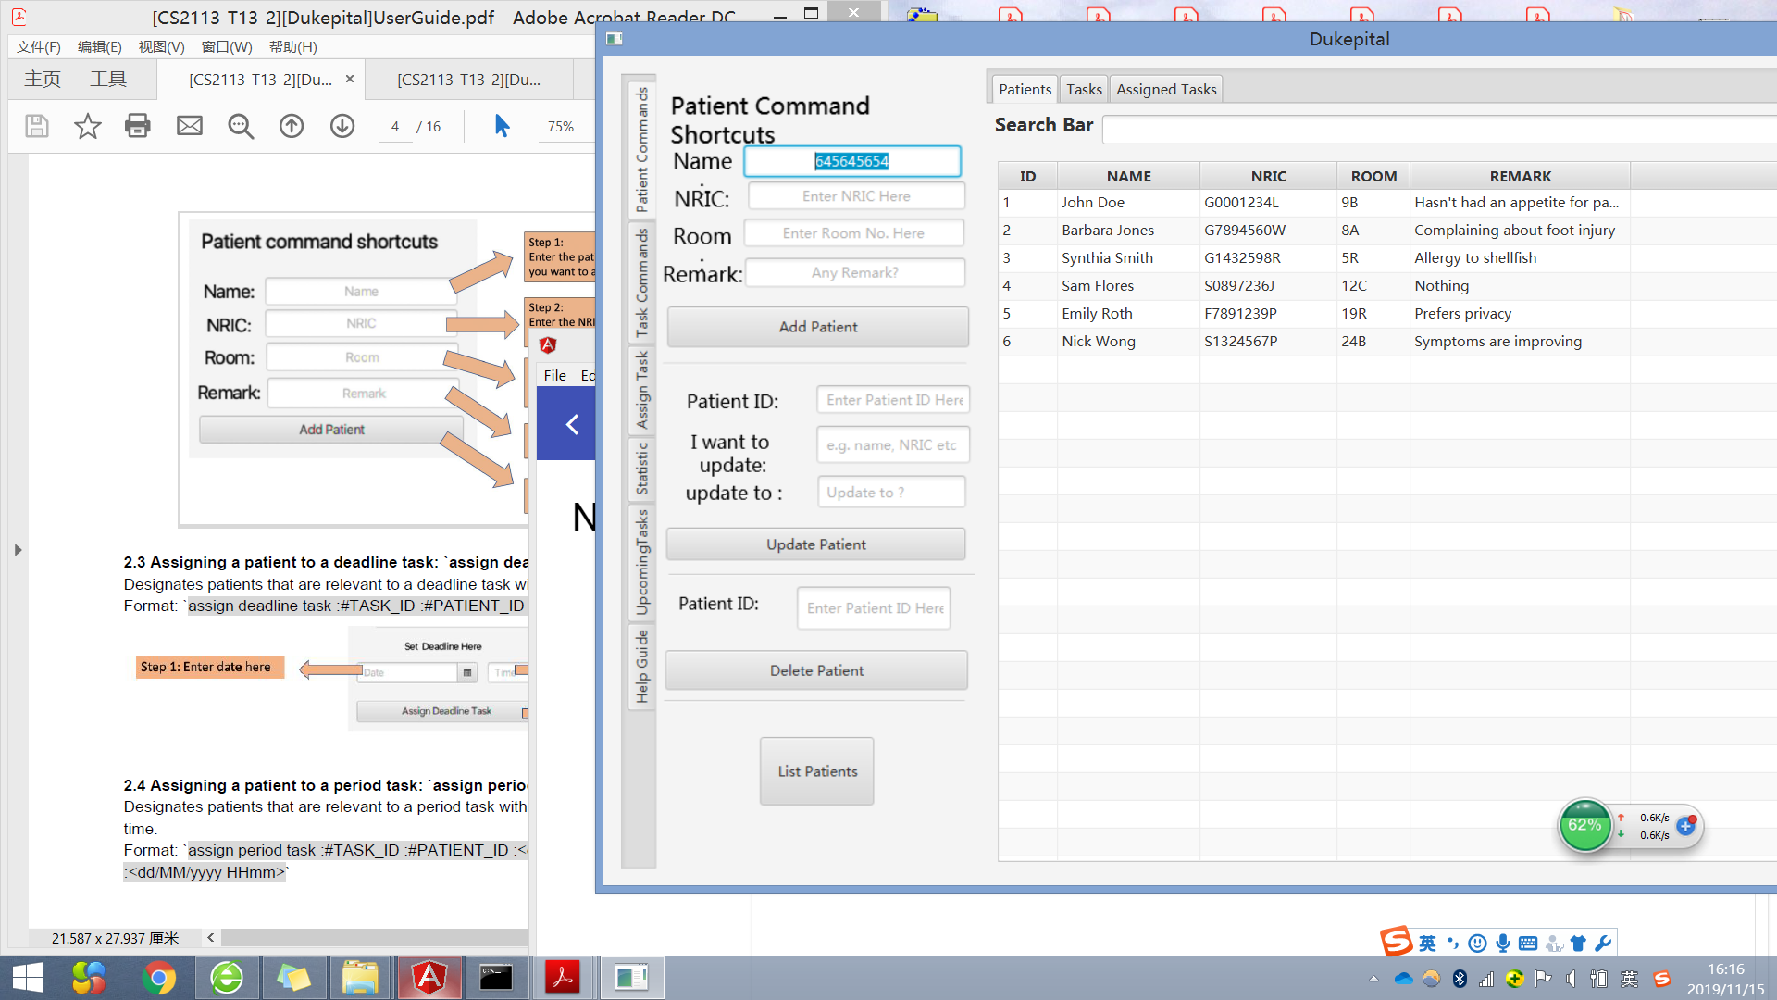Viewport: 1777px width, 1000px height.
Task: Go to previous page with up arrow
Action: click(x=292, y=126)
